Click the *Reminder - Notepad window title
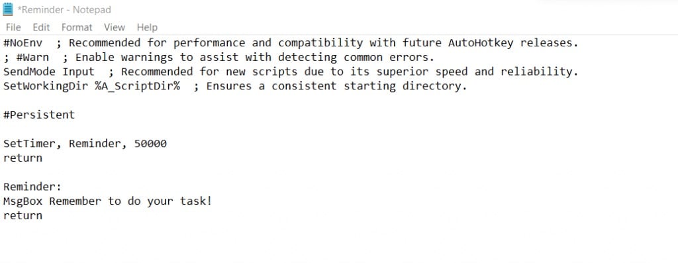This screenshot has width=678, height=263. coord(64,9)
